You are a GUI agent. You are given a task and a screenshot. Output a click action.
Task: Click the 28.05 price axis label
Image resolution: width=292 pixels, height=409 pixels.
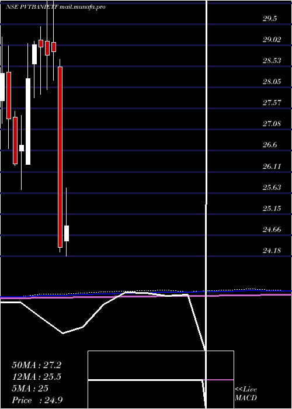272,82
